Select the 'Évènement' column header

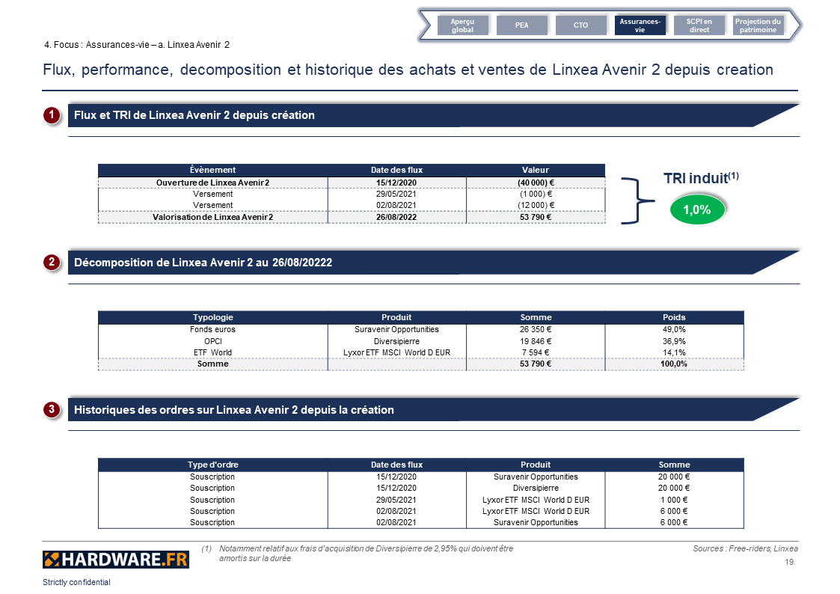(x=212, y=170)
